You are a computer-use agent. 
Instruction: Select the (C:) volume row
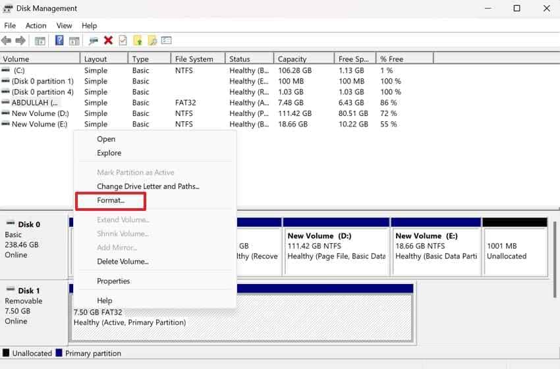coord(217,71)
